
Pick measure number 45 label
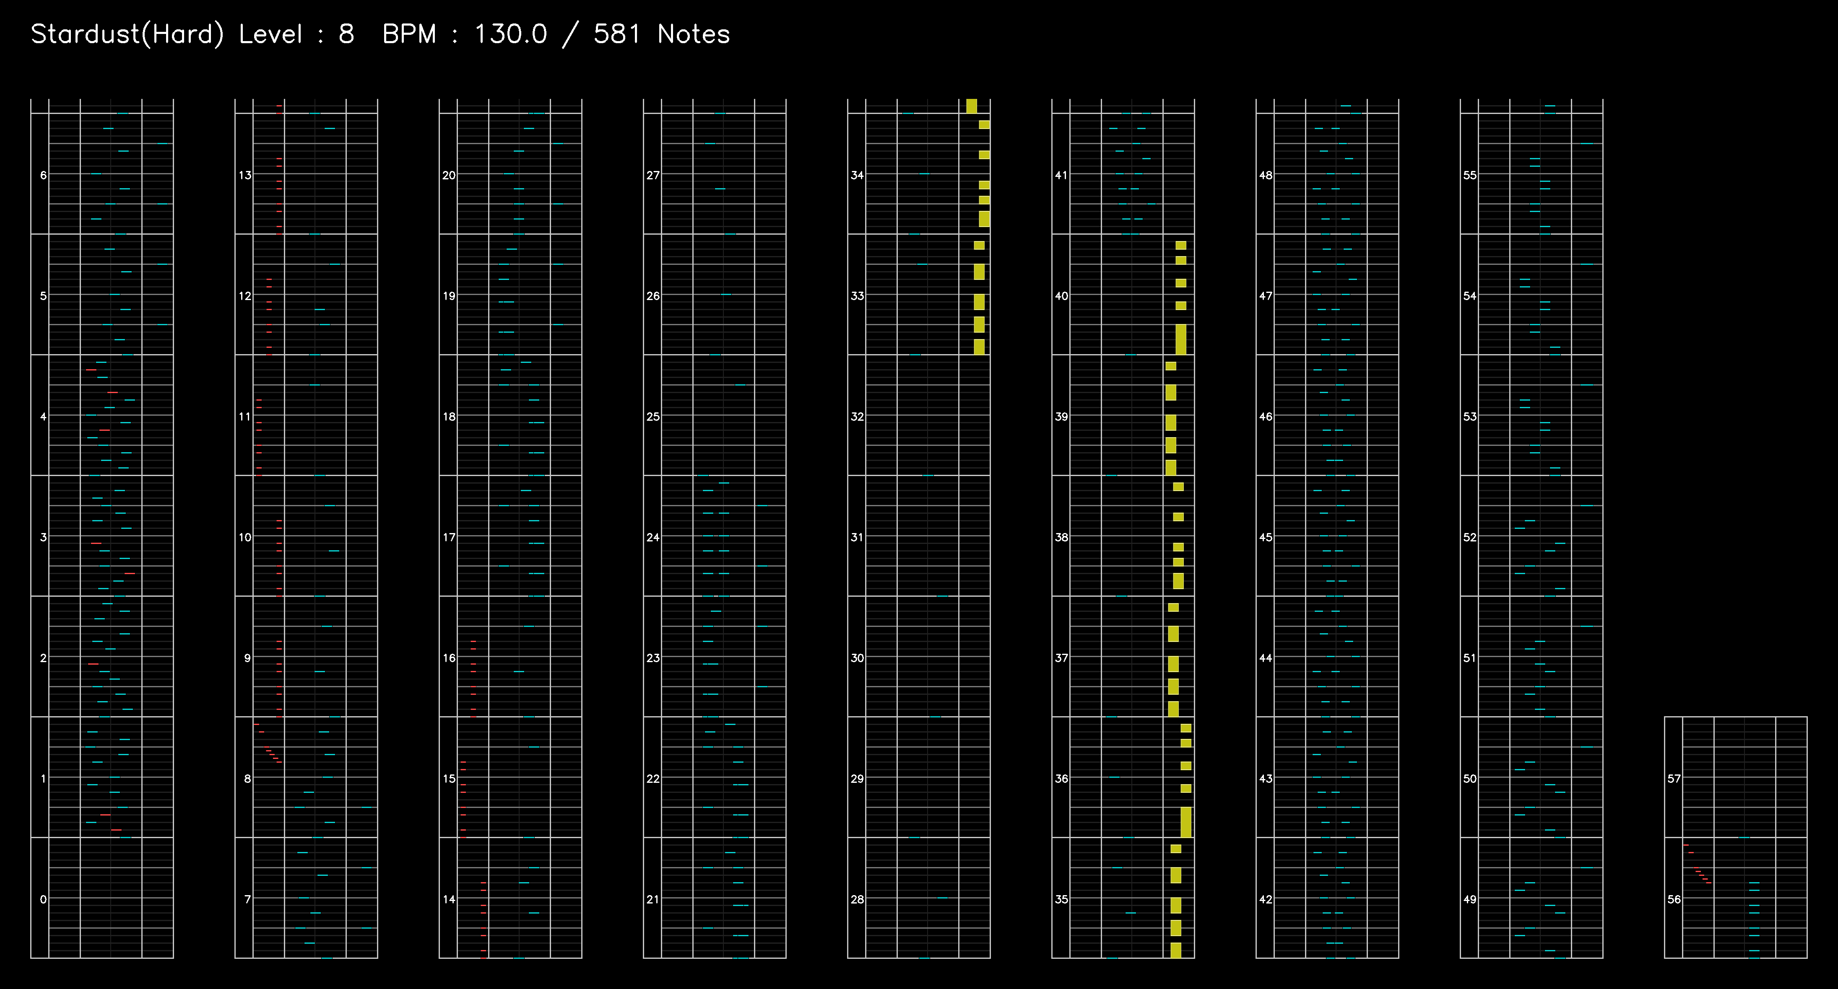coord(1266,537)
